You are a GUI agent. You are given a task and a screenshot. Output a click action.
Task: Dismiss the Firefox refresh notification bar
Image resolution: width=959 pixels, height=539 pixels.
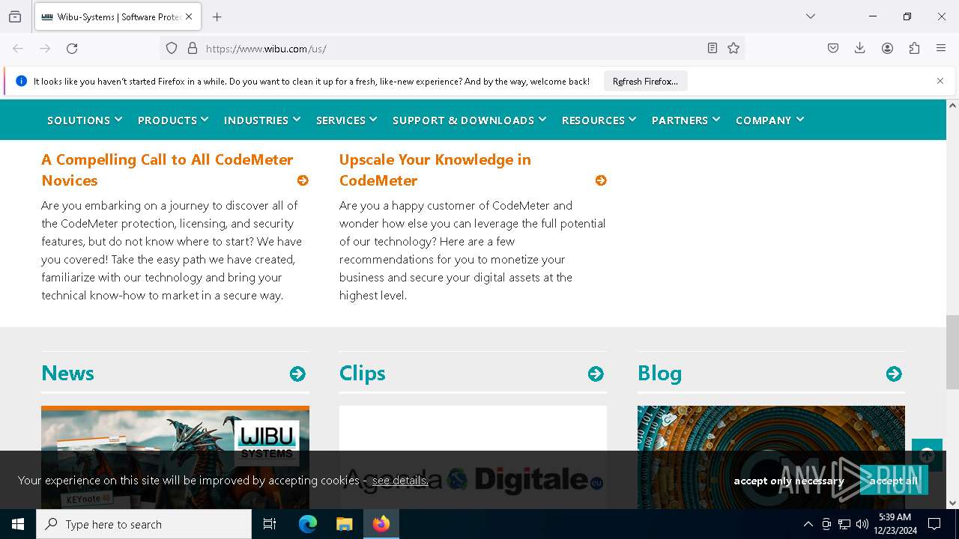pyautogui.click(x=940, y=81)
